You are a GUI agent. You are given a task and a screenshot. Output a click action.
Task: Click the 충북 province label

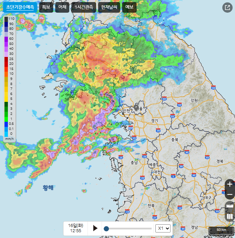(175, 140)
